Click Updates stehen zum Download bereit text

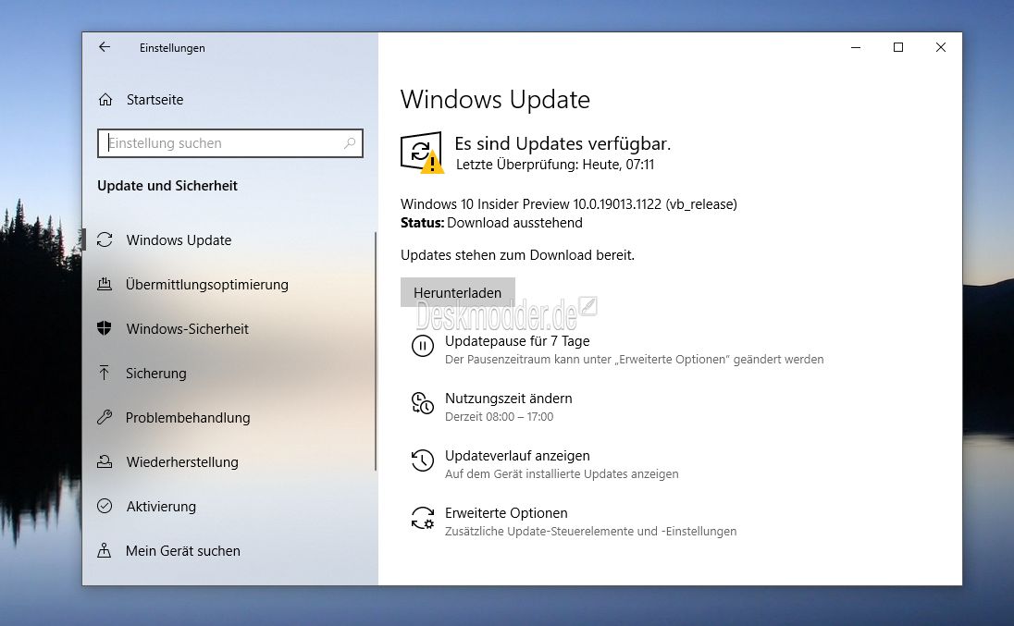pyautogui.click(x=517, y=255)
